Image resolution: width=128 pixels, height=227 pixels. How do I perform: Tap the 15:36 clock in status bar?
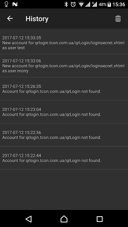119,4
